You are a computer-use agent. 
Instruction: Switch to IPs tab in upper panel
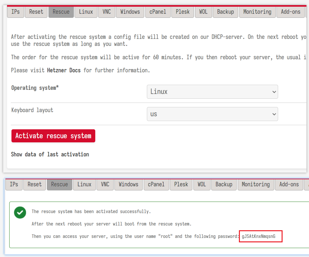(x=16, y=12)
